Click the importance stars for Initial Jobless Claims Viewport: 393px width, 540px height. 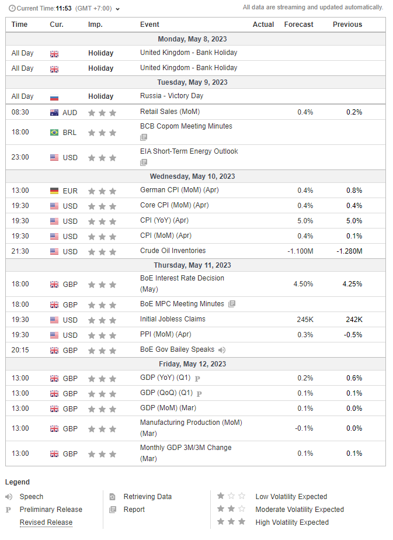tap(102, 320)
